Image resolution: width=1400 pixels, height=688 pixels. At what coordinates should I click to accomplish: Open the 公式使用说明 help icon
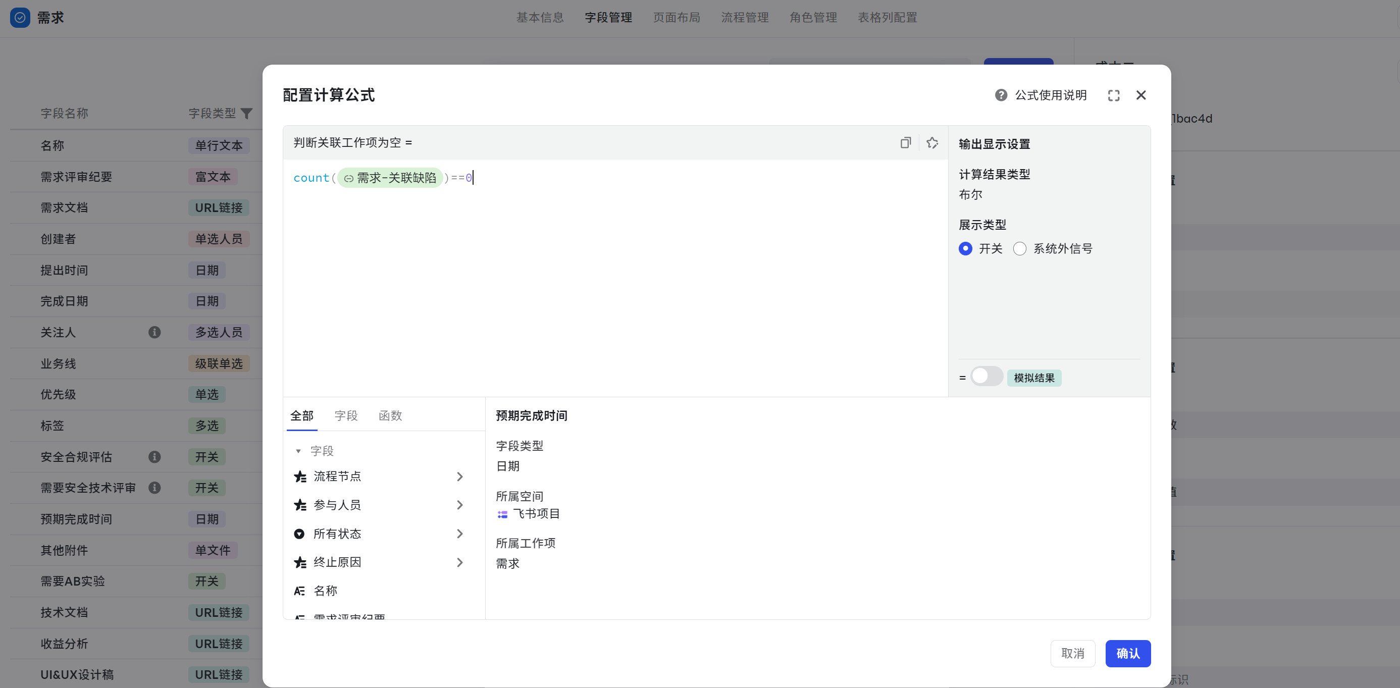[1001, 95]
